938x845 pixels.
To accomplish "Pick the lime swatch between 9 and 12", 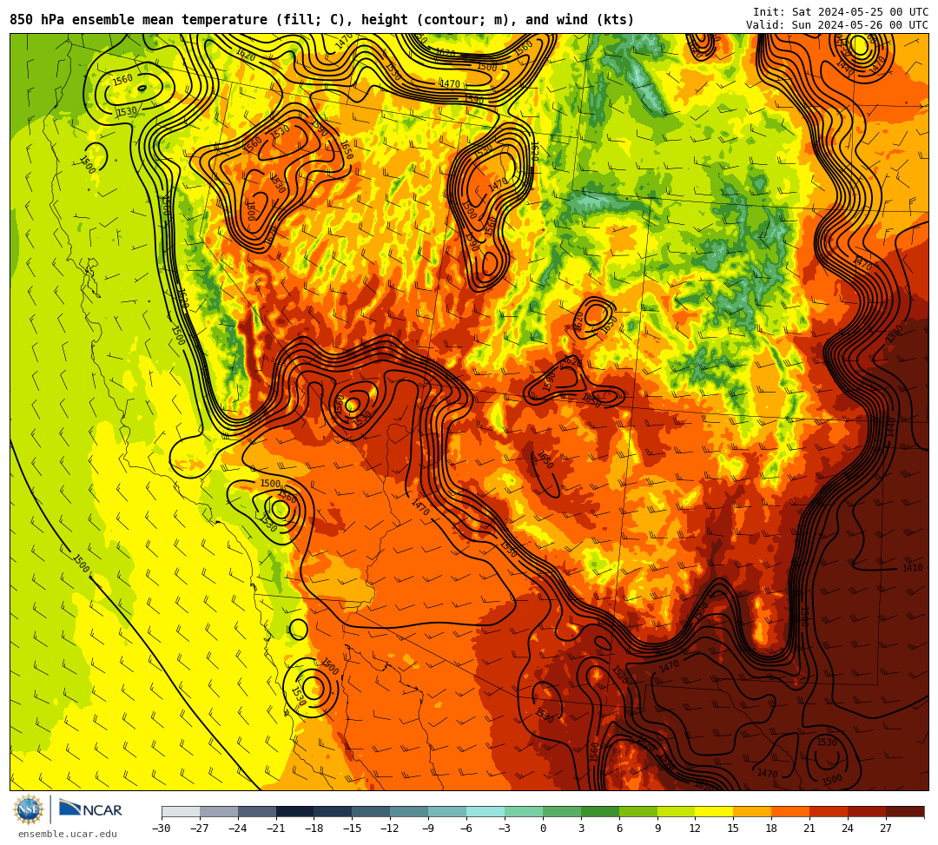I will (x=677, y=811).
